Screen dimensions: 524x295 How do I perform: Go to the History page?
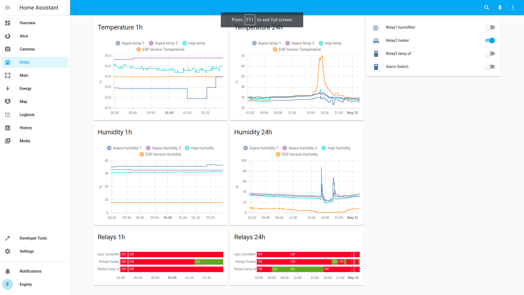coord(26,128)
